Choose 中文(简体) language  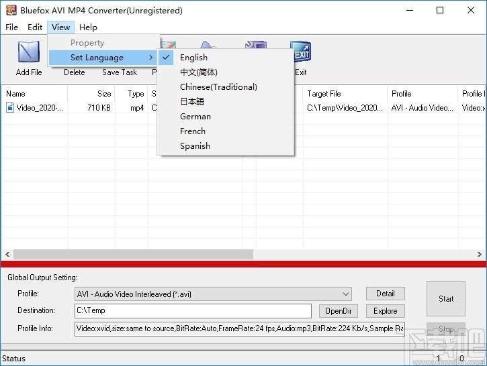pyautogui.click(x=226, y=72)
